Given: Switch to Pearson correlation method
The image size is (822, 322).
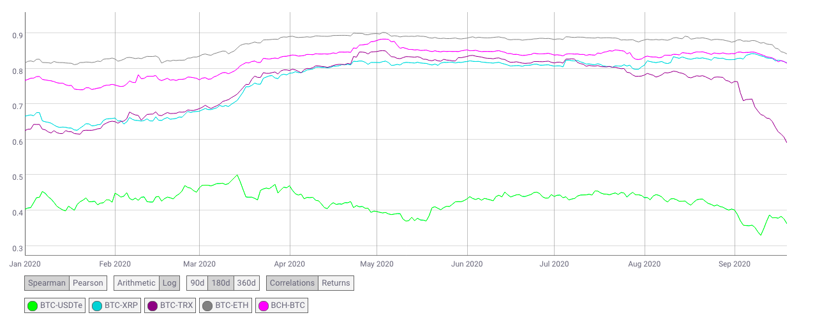Looking at the screenshot, I should click(x=87, y=282).
